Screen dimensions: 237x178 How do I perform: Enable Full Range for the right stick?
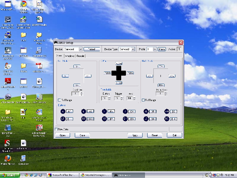tap(143, 100)
